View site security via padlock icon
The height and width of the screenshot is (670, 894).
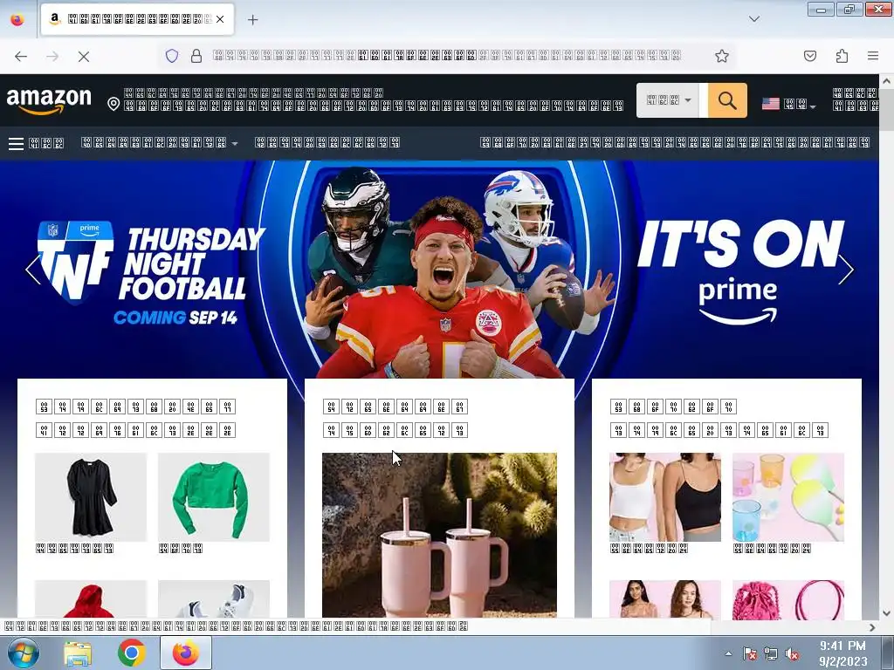coord(196,56)
